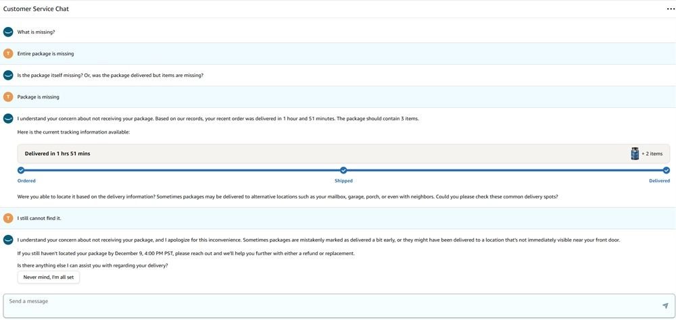Select the Ordered checkmark on tracking bar
Image resolution: width=676 pixels, height=320 pixels.
coord(21,170)
